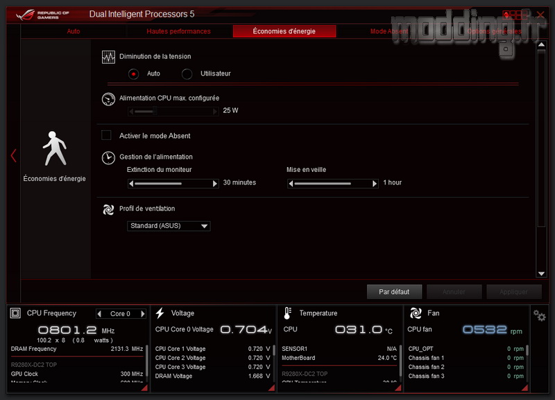Decrease CPU max power with left arrow
Image resolution: width=555 pixels, height=400 pixels.
(131, 112)
